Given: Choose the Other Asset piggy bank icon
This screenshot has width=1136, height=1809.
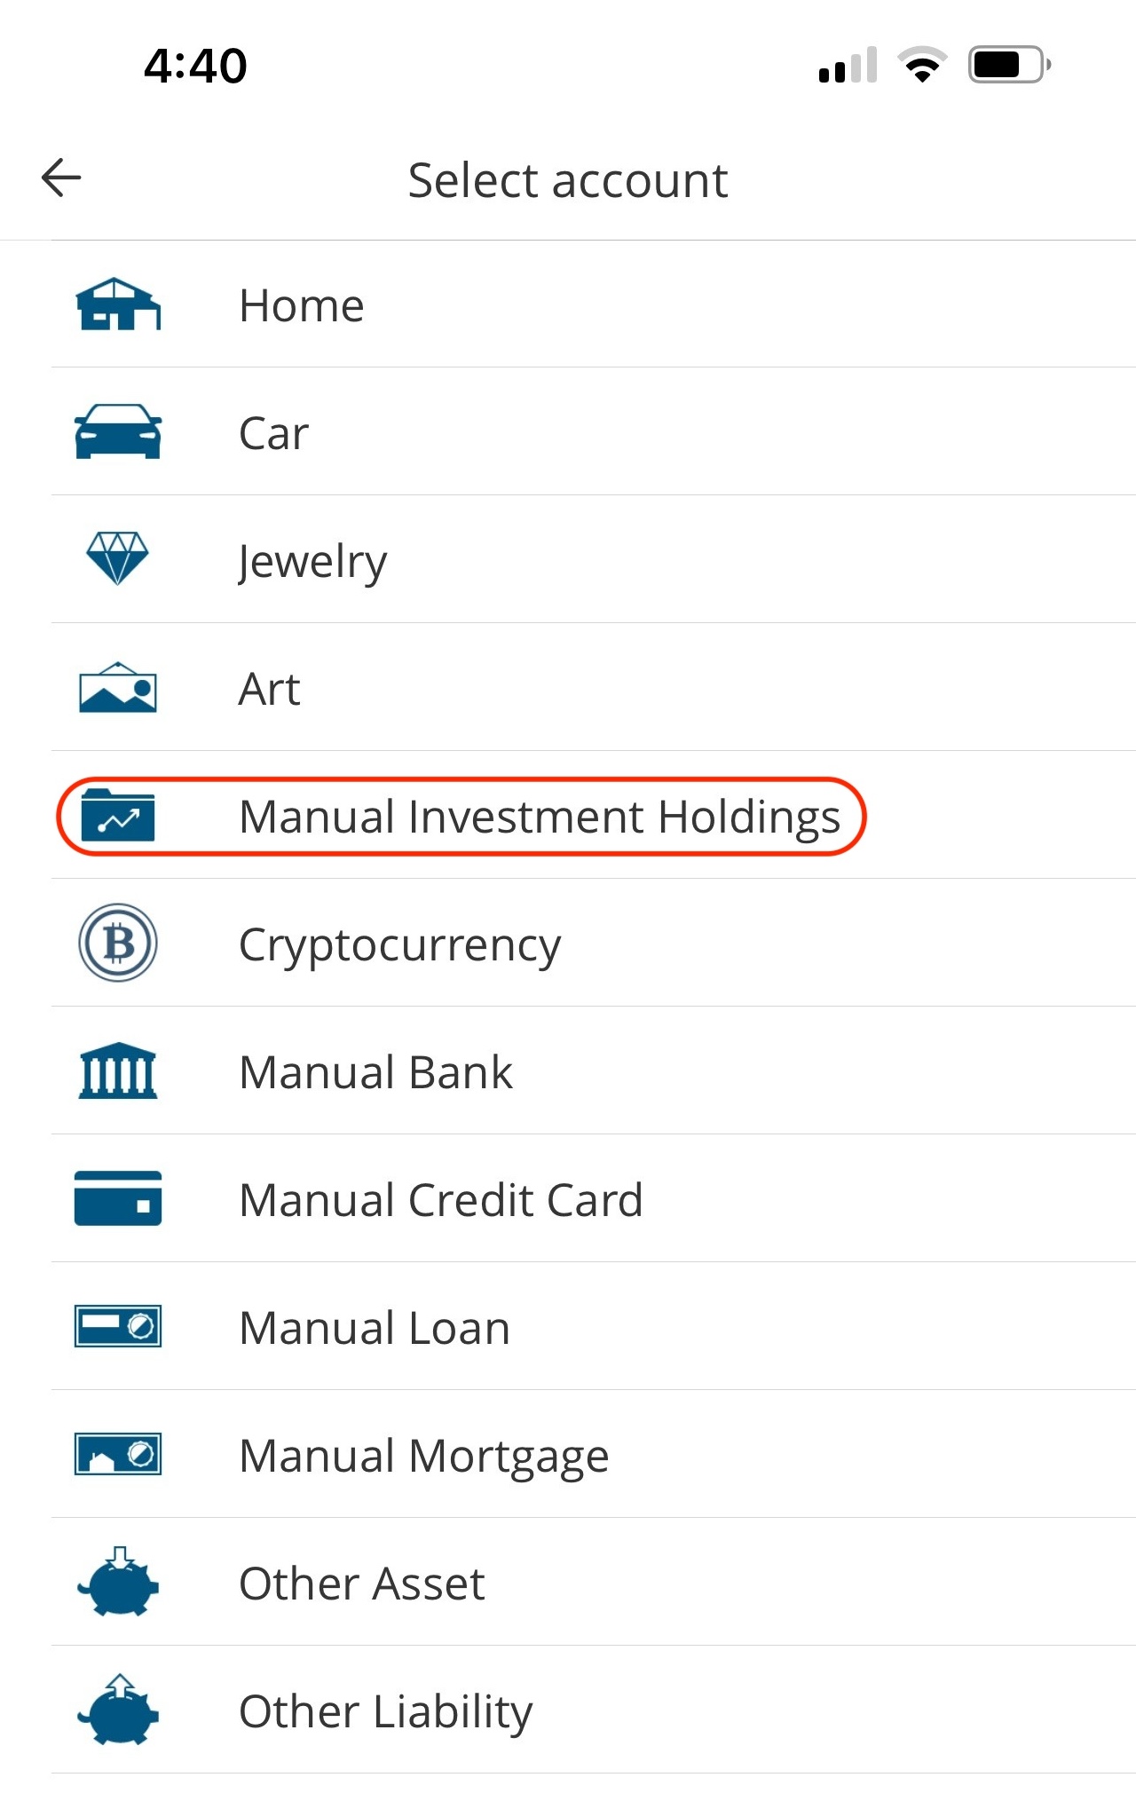Looking at the screenshot, I should 118,1581.
